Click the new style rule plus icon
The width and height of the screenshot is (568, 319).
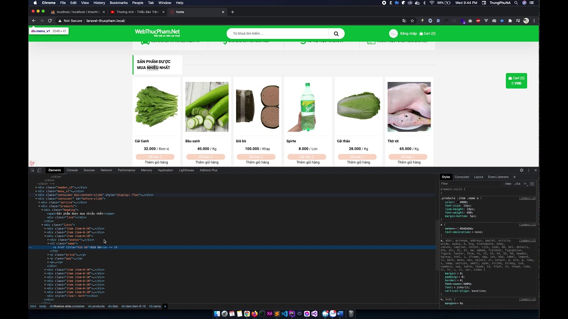(x=525, y=183)
